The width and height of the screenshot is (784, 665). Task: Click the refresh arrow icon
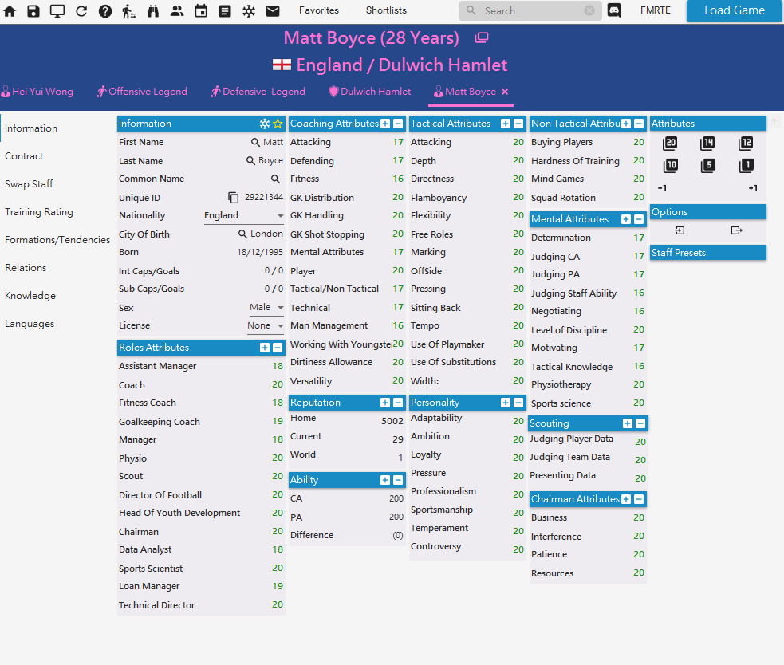[x=81, y=10]
